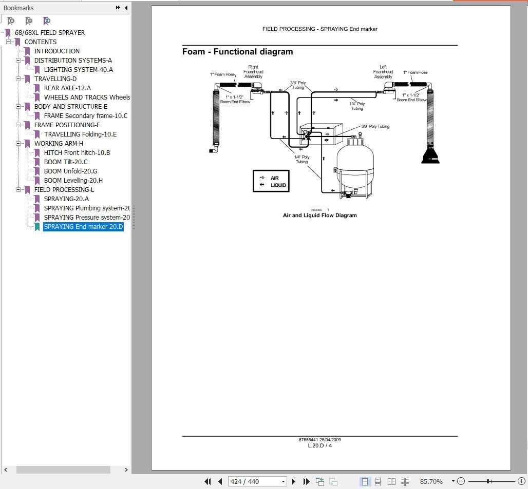Click the TRAVELLING-D bookmark label
The width and height of the screenshot is (528, 489).
[x=55, y=79]
